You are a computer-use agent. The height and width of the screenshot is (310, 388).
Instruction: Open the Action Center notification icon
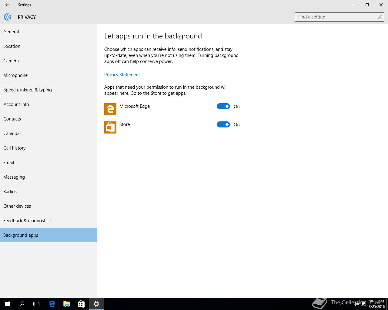pos(363,304)
